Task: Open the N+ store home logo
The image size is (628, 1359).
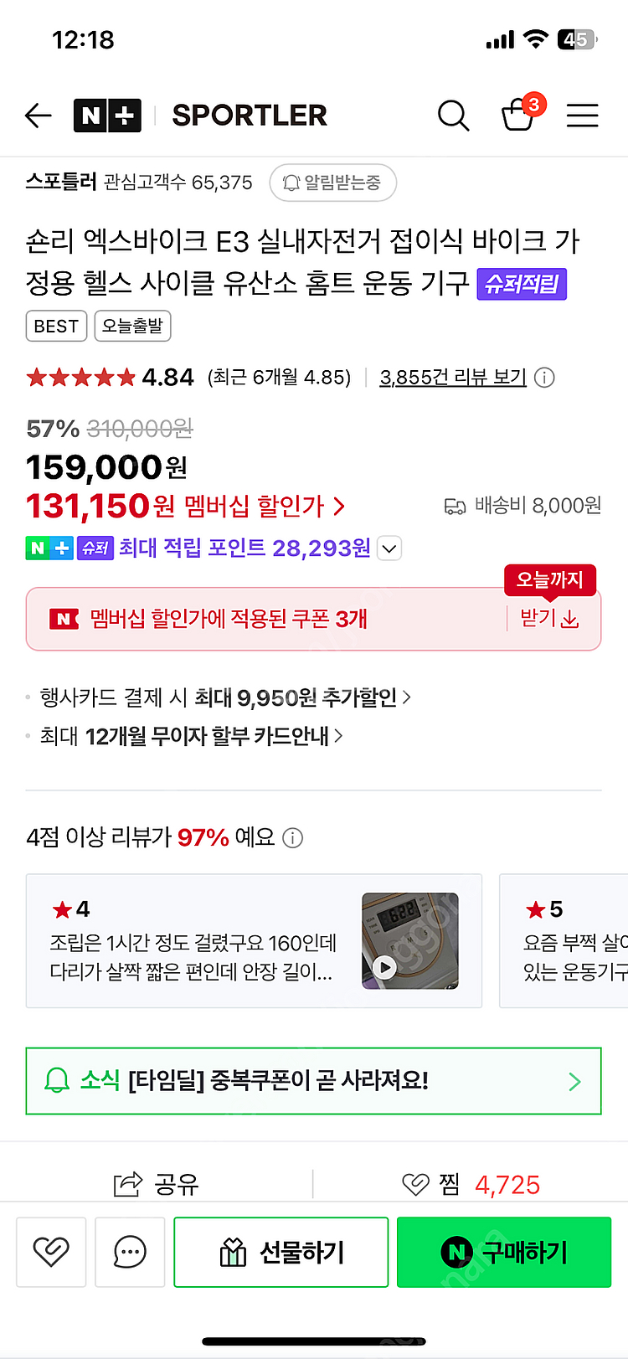Action: pyautogui.click(x=107, y=116)
